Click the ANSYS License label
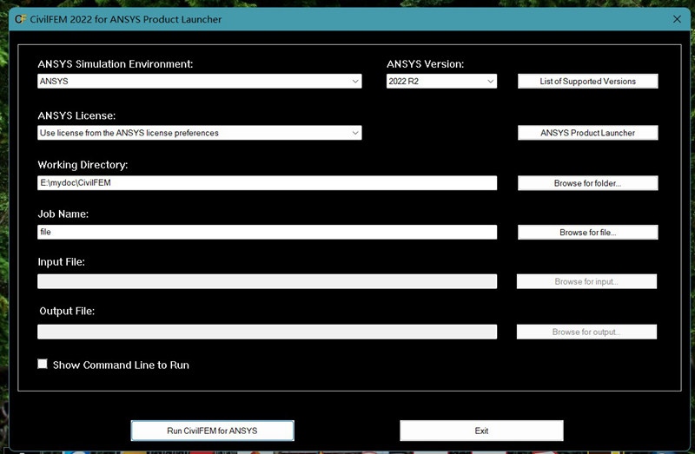This screenshot has width=695, height=454. point(76,115)
